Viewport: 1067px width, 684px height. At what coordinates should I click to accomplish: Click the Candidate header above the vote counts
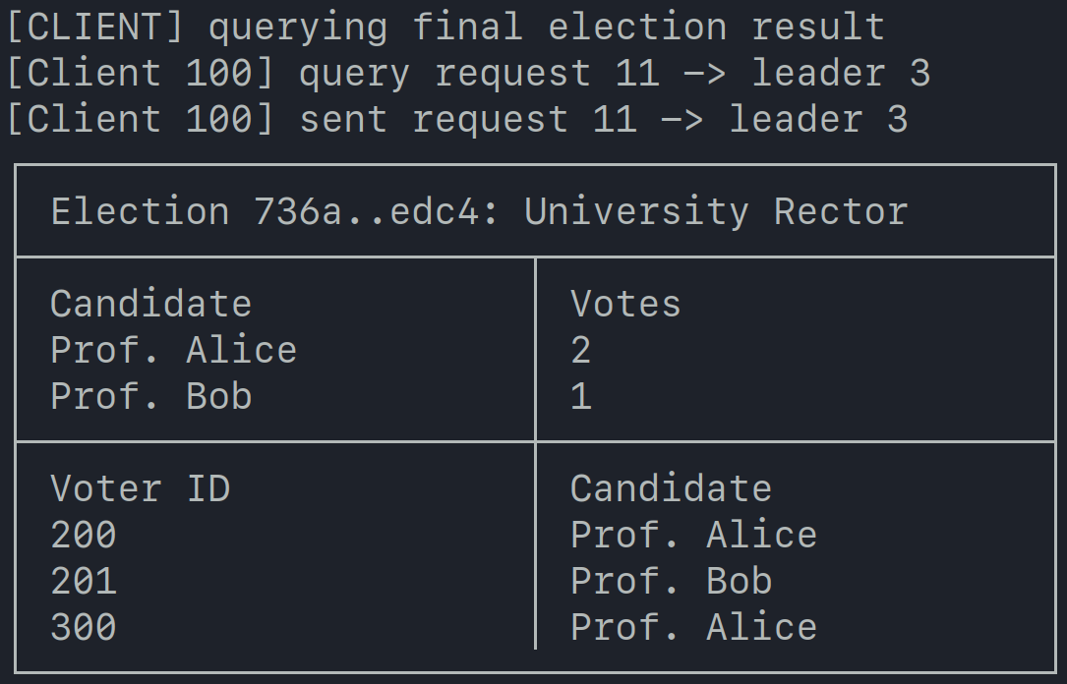[x=150, y=304]
